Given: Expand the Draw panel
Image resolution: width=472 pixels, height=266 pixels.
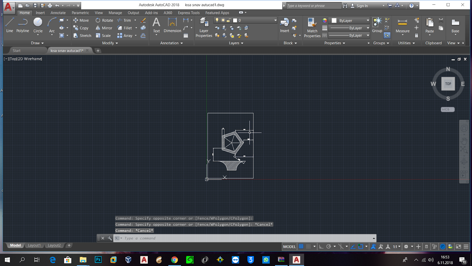Looking at the screenshot, I should click(x=37, y=43).
